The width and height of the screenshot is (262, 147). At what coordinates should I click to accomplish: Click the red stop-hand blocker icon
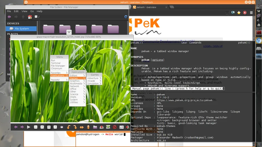pos(245,13)
